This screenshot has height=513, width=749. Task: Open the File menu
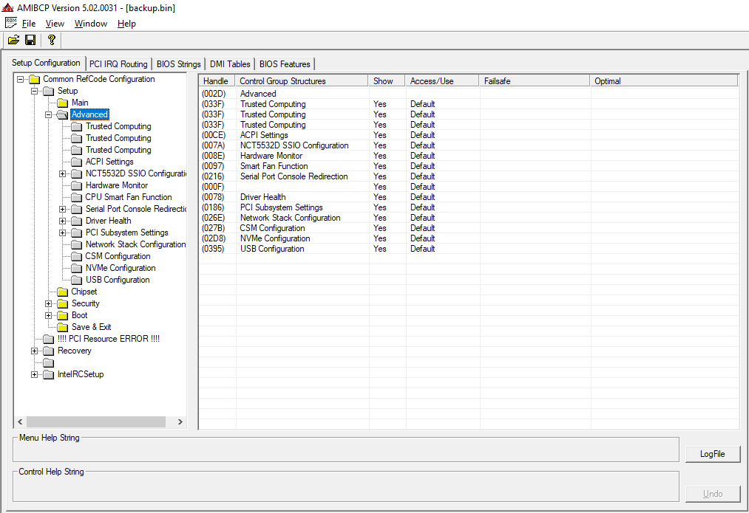[x=29, y=24]
